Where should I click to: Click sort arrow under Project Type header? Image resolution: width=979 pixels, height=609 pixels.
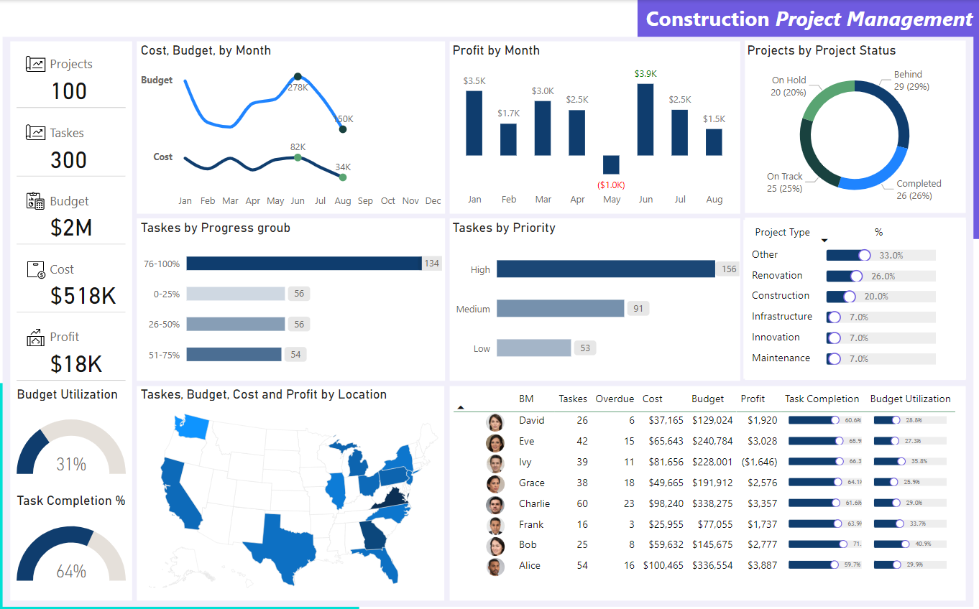[x=824, y=241]
